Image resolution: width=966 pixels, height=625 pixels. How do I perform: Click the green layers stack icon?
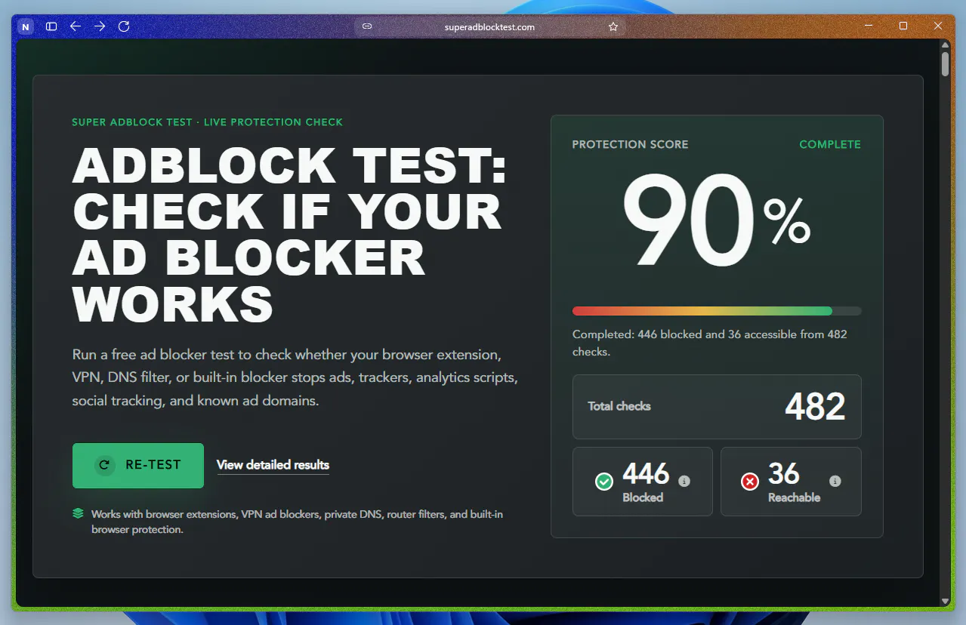78,513
